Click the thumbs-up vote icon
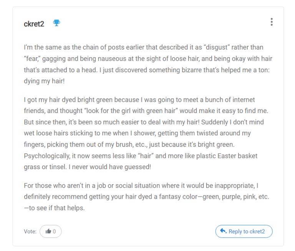The height and width of the screenshot is (251, 295). [x=48, y=231]
